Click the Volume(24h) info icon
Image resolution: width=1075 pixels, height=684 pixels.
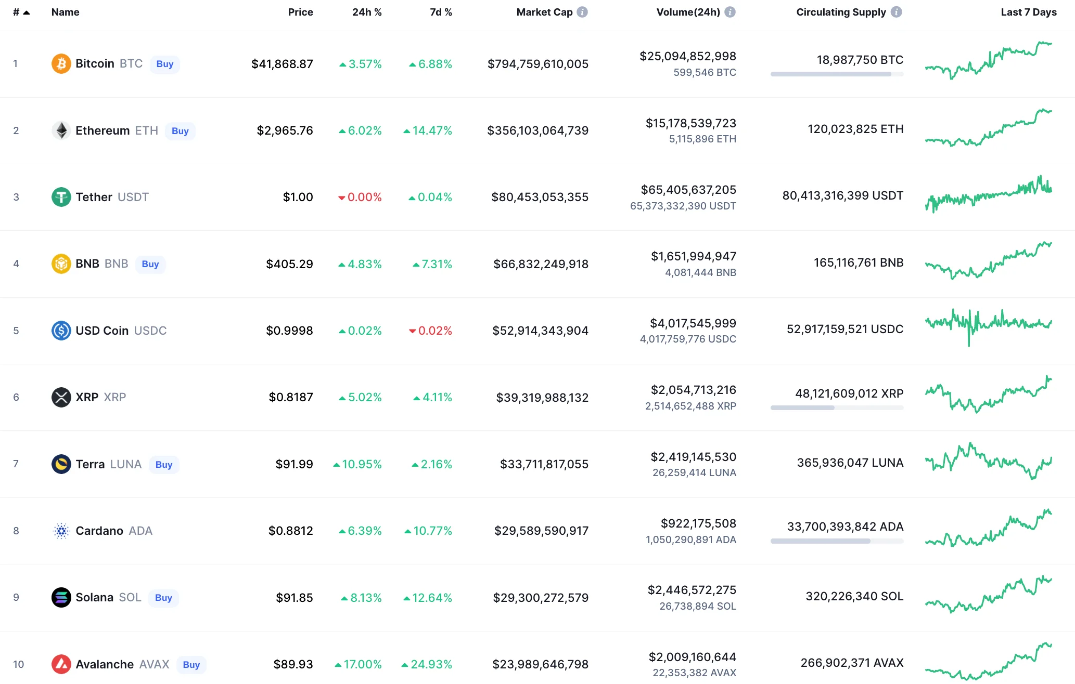[x=730, y=12]
